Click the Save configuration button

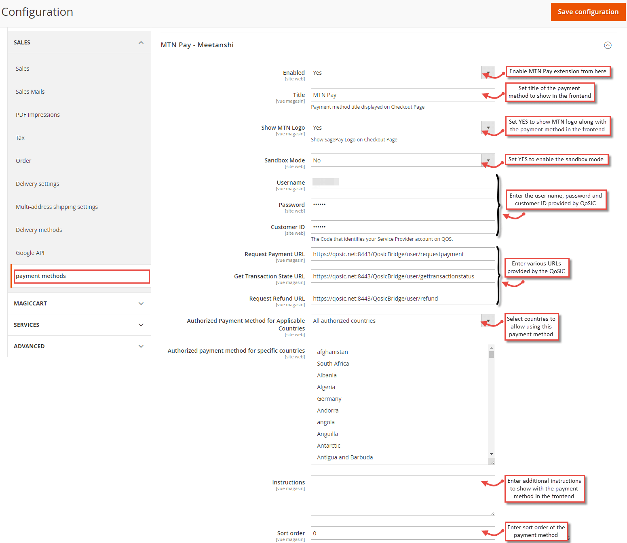click(x=588, y=12)
